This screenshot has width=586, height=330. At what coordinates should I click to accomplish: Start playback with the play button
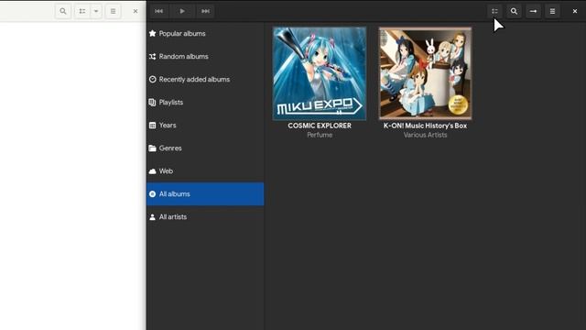[x=182, y=11]
